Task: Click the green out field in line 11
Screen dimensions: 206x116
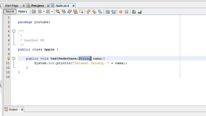Action: pyautogui.click(x=51, y=63)
